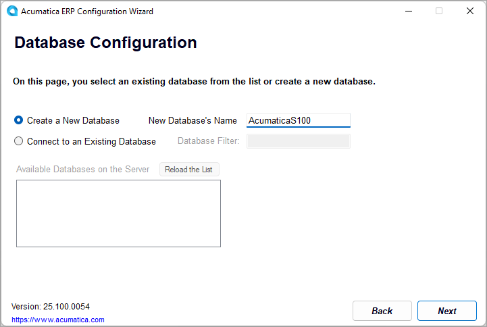Choose Connect to an Existing Database option
Image resolution: width=487 pixels, height=327 pixels.
(x=18, y=141)
